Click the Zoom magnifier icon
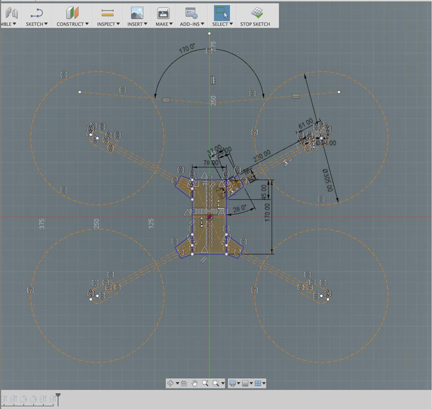 [205, 383]
